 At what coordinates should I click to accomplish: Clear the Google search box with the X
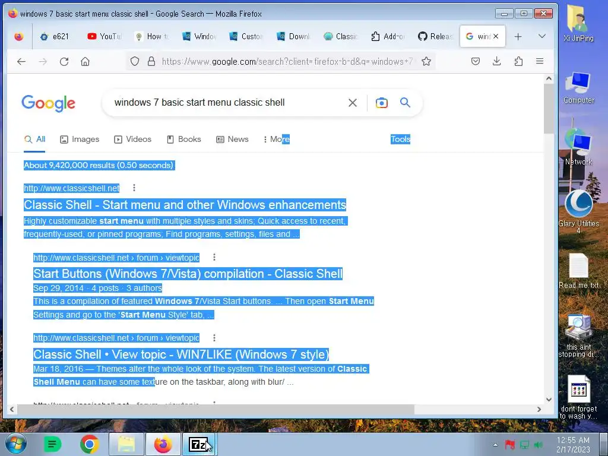(353, 103)
